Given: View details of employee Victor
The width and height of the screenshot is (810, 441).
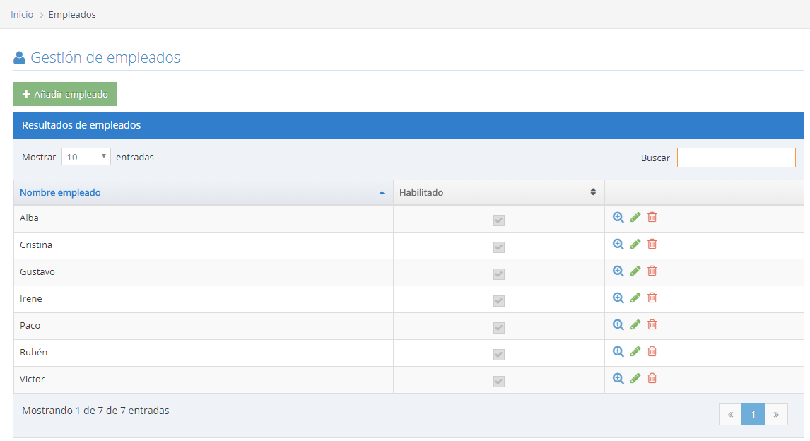Looking at the screenshot, I should pyautogui.click(x=618, y=378).
